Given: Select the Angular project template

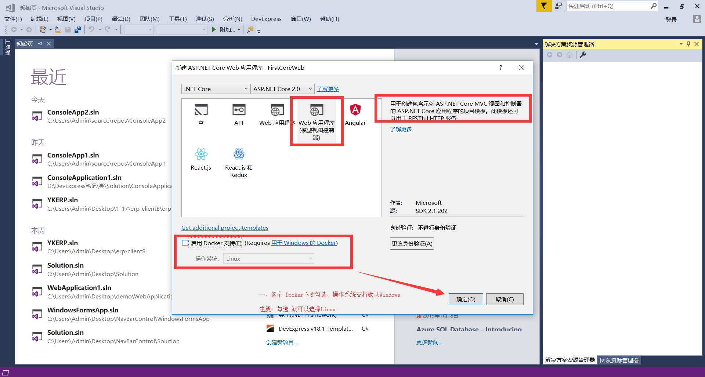Looking at the screenshot, I should click(355, 114).
